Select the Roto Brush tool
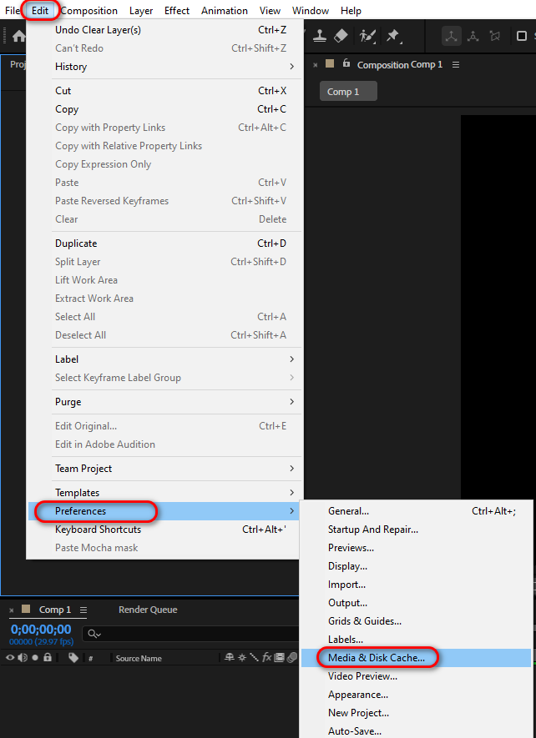This screenshot has height=738, width=536. (367, 36)
